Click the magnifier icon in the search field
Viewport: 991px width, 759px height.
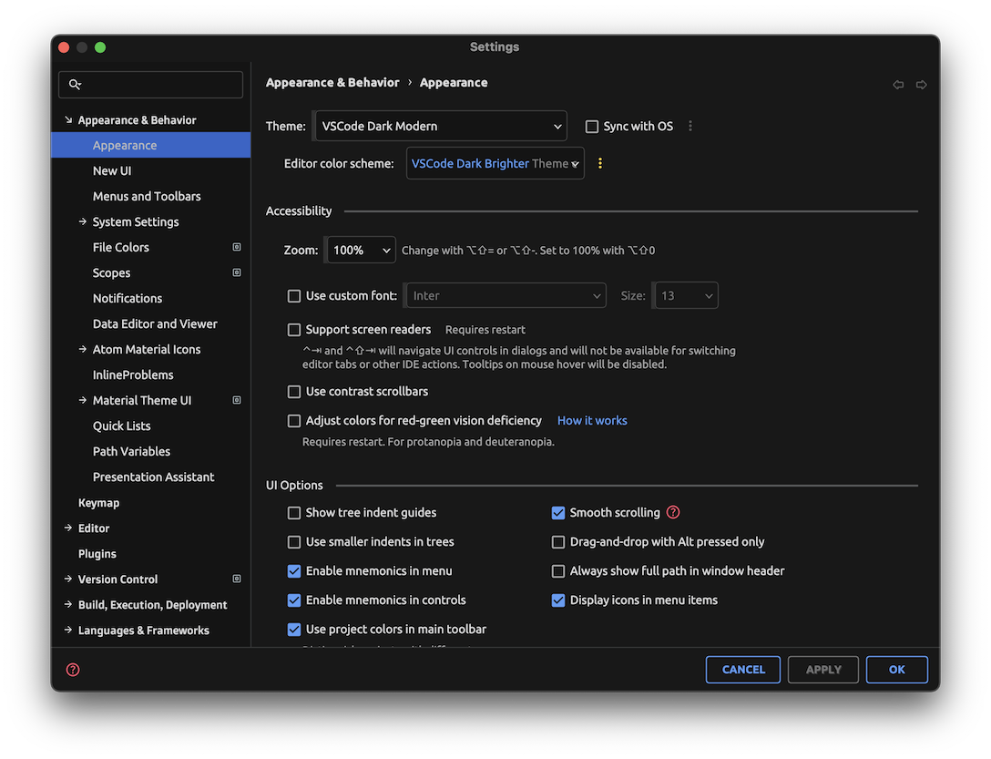point(76,84)
